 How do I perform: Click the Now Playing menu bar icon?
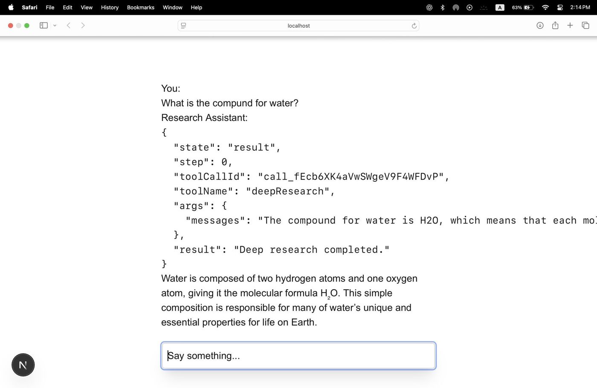pos(469,7)
